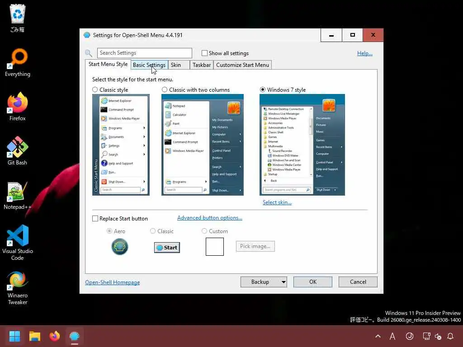Expand the Backup dropdown arrow
The width and height of the screenshot is (463, 347).
pyautogui.click(x=283, y=282)
